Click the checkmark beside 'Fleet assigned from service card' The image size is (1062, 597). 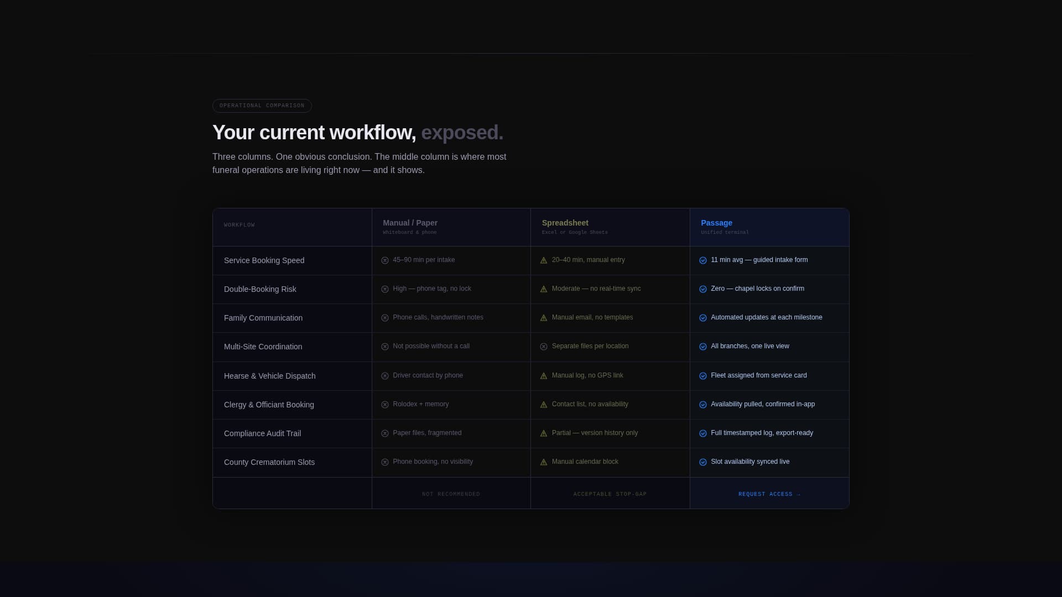point(703,376)
